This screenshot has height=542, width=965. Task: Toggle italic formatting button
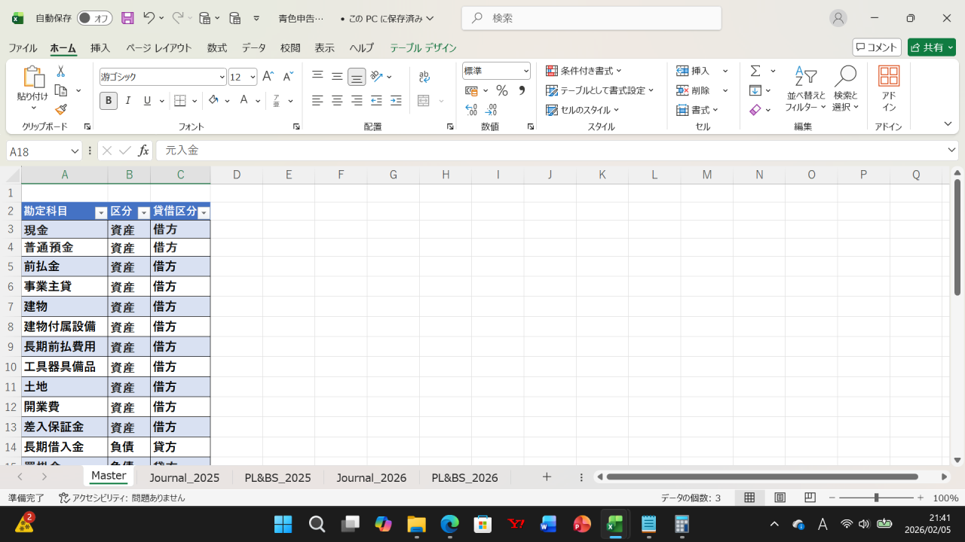pyautogui.click(x=128, y=101)
